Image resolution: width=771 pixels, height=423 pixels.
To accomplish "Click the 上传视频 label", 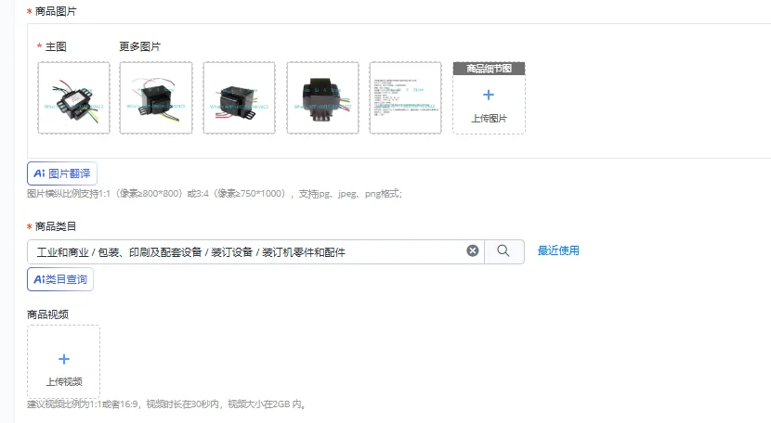I will coord(64,382).
